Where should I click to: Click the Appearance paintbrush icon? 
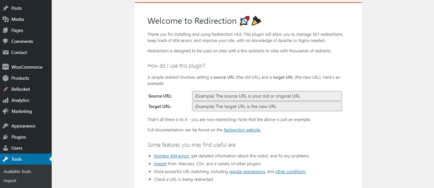tap(5, 126)
